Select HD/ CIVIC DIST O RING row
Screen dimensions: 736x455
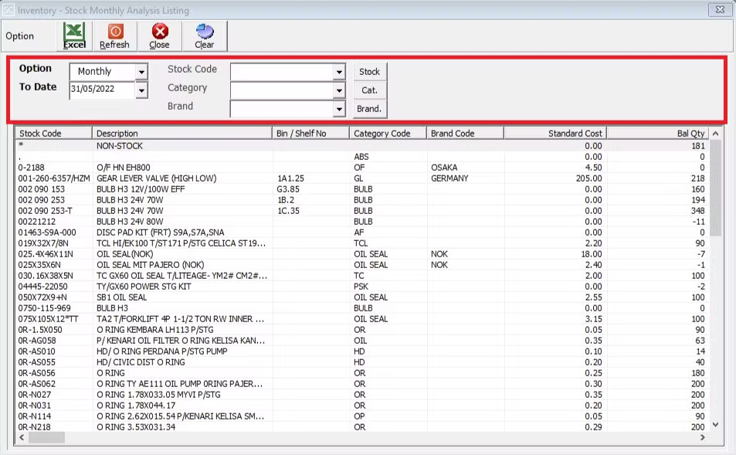pyautogui.click(x=362, y=362)
